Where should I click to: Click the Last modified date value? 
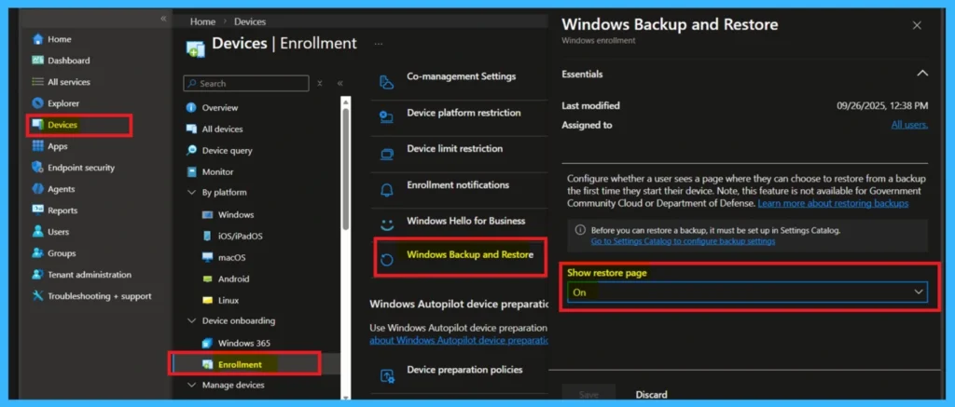(x=882, y=106)
